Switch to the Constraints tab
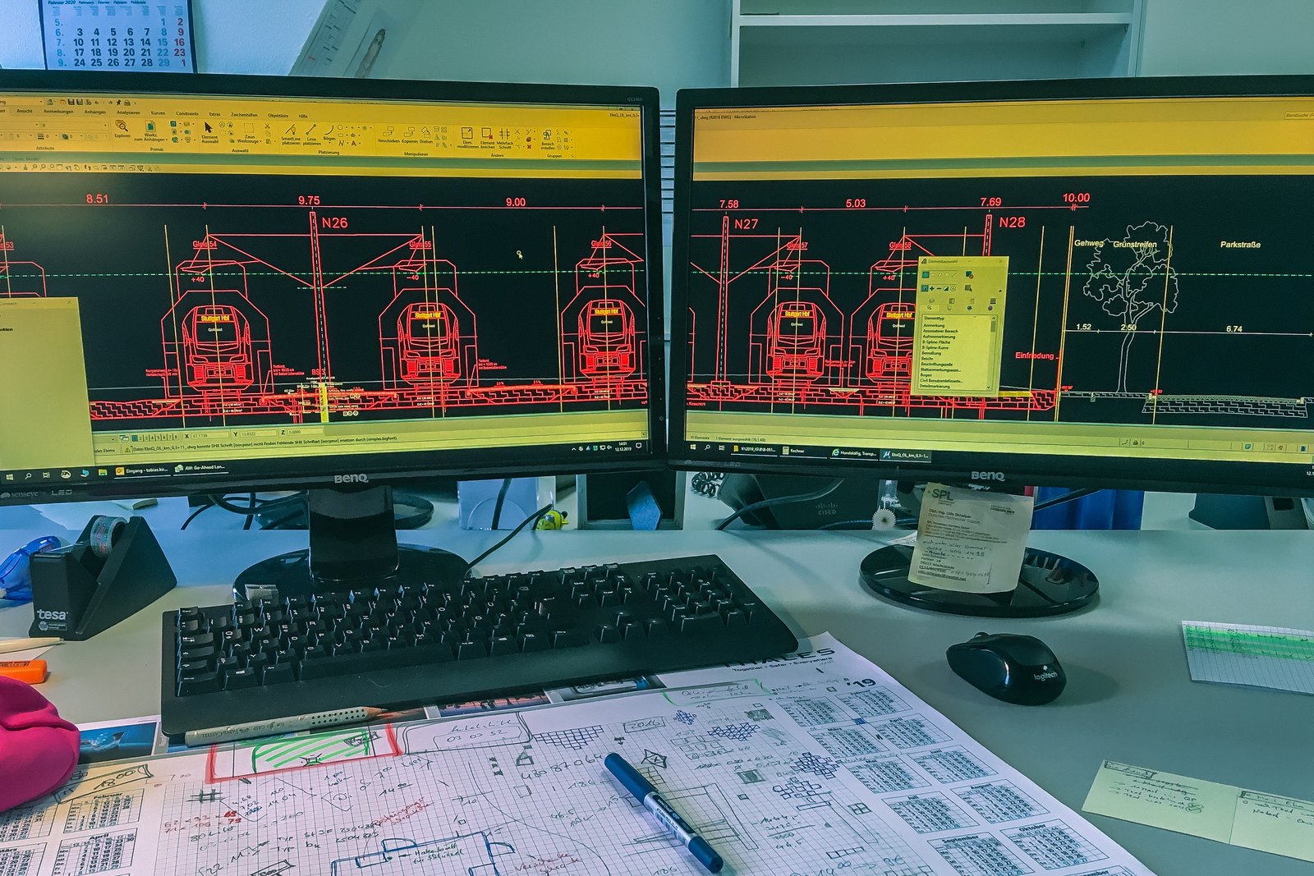1314x876 pixels. click(x=187, y=113)
